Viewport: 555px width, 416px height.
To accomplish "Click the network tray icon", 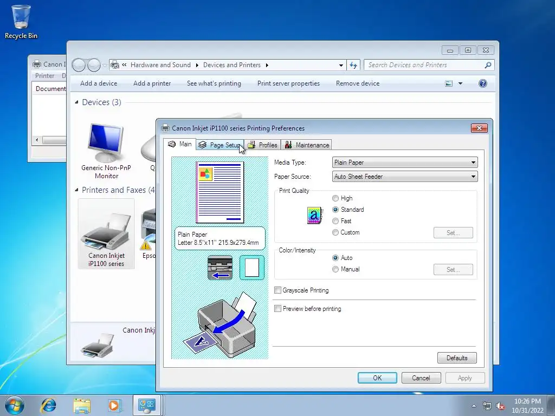I will (x=487, y=406).
